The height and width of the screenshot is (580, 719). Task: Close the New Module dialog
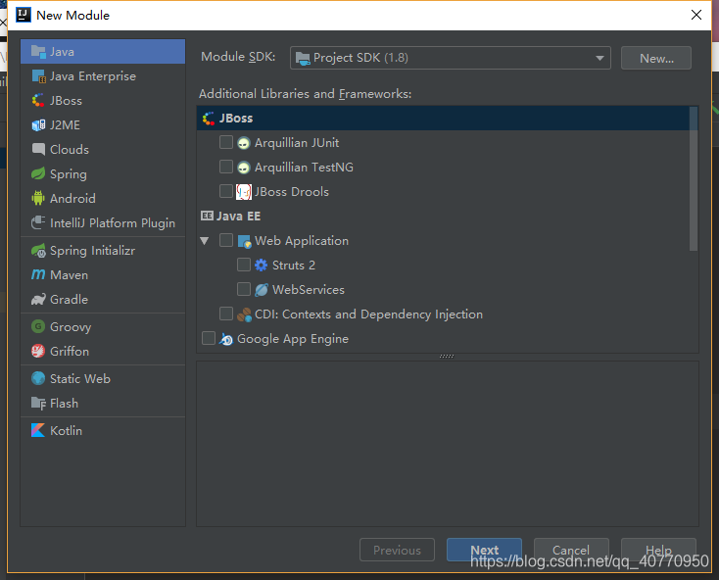tap(696, 15)
